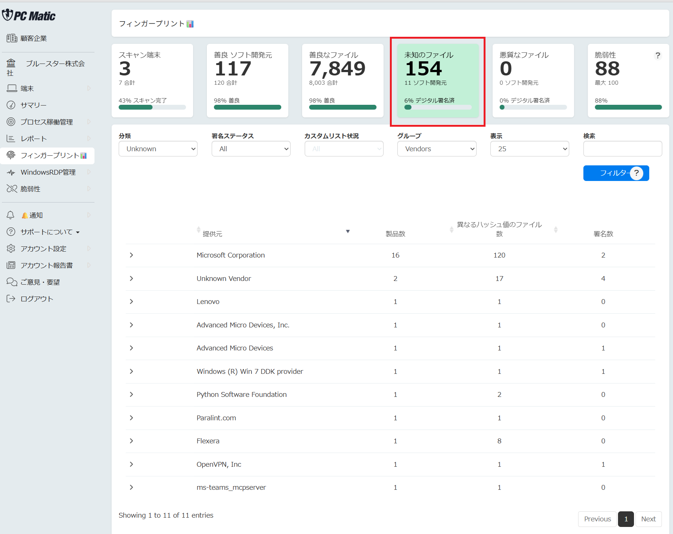Open the 善良なファイル summary card
Image resolution: width=673 pixels, height=534 pixels.
click(x=343, y=81)
